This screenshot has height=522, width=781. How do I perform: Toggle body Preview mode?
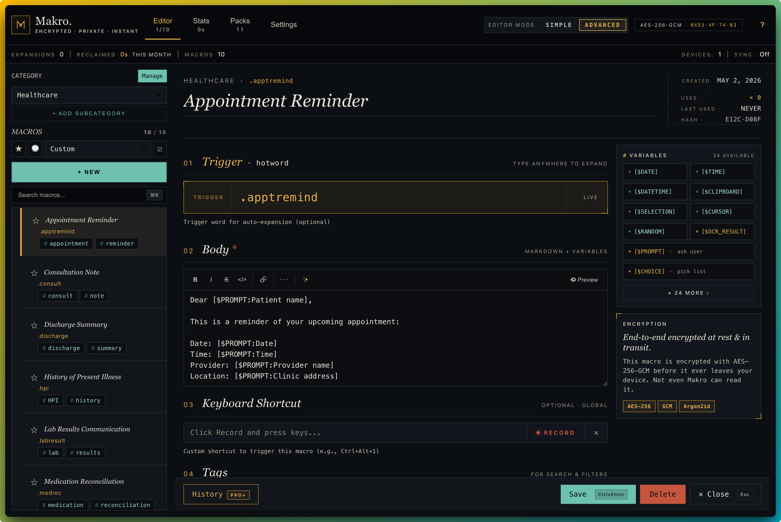584,280
